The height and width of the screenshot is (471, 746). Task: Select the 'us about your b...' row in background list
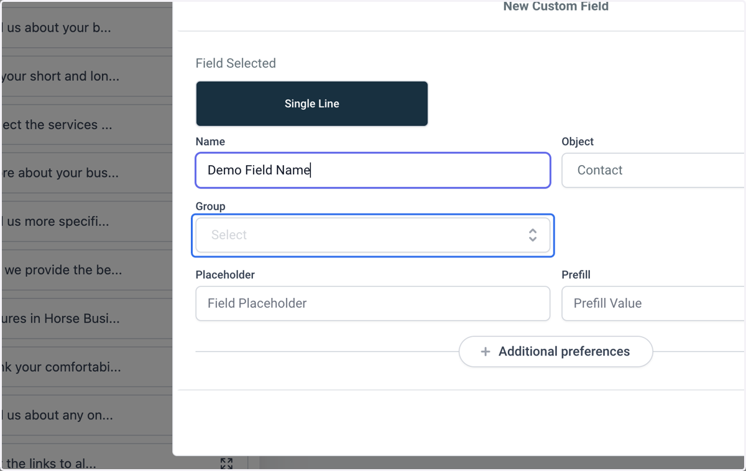[x=86, y=28]
